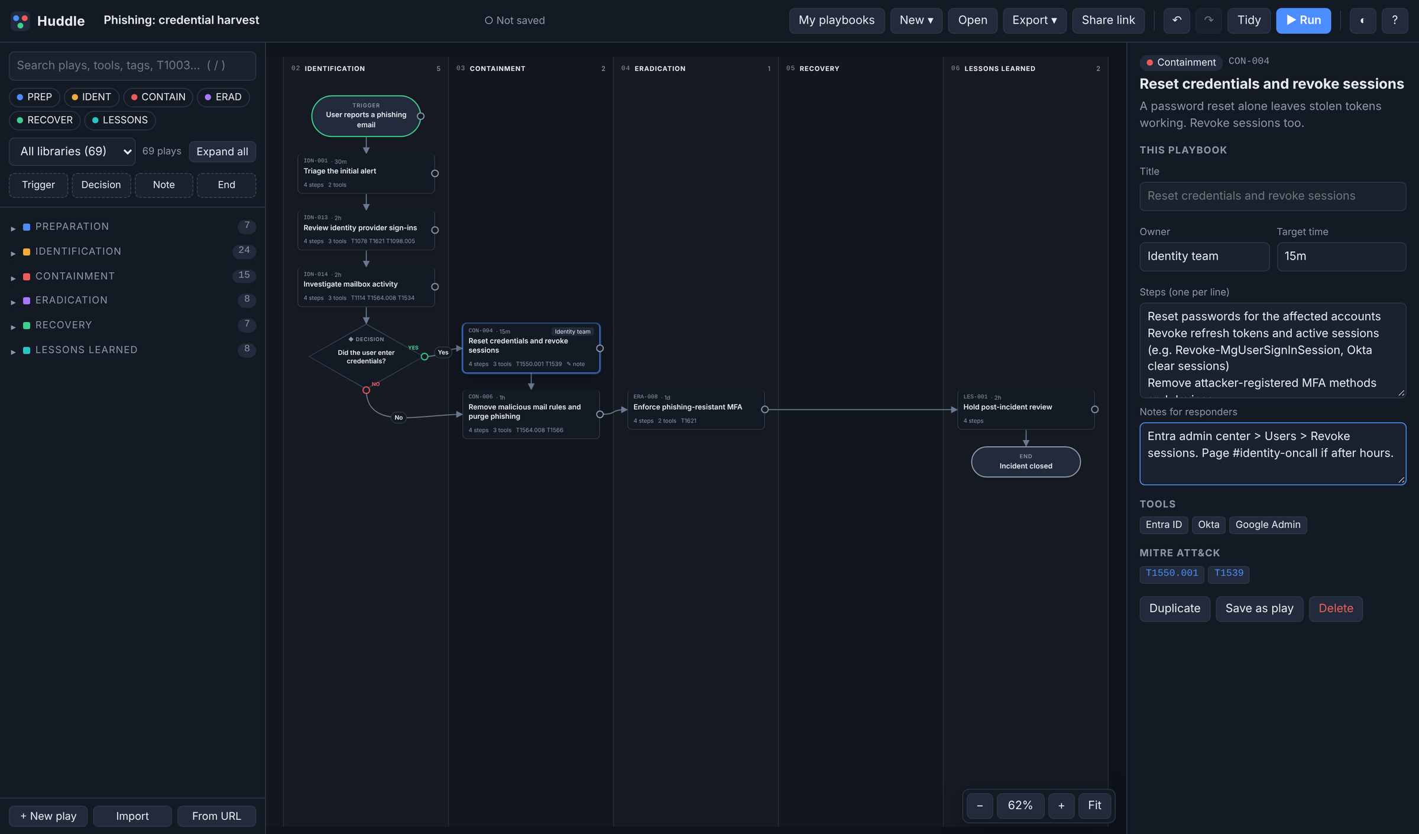Click Tidy to arrange the canvas
Image resolution: width=1419 pixels, height=834 pixels.
pyautogui.click(x=1249, y=21)
